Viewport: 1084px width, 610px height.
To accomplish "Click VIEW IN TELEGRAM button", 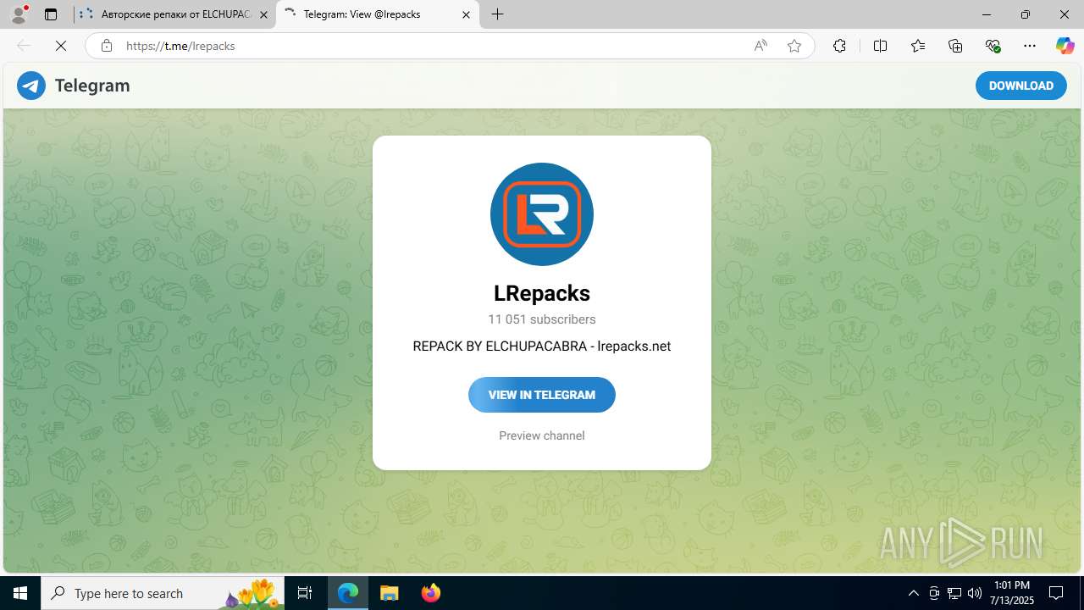I will [542, 395].
